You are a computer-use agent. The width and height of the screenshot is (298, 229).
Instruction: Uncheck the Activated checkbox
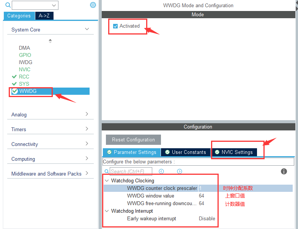(115, 26)
